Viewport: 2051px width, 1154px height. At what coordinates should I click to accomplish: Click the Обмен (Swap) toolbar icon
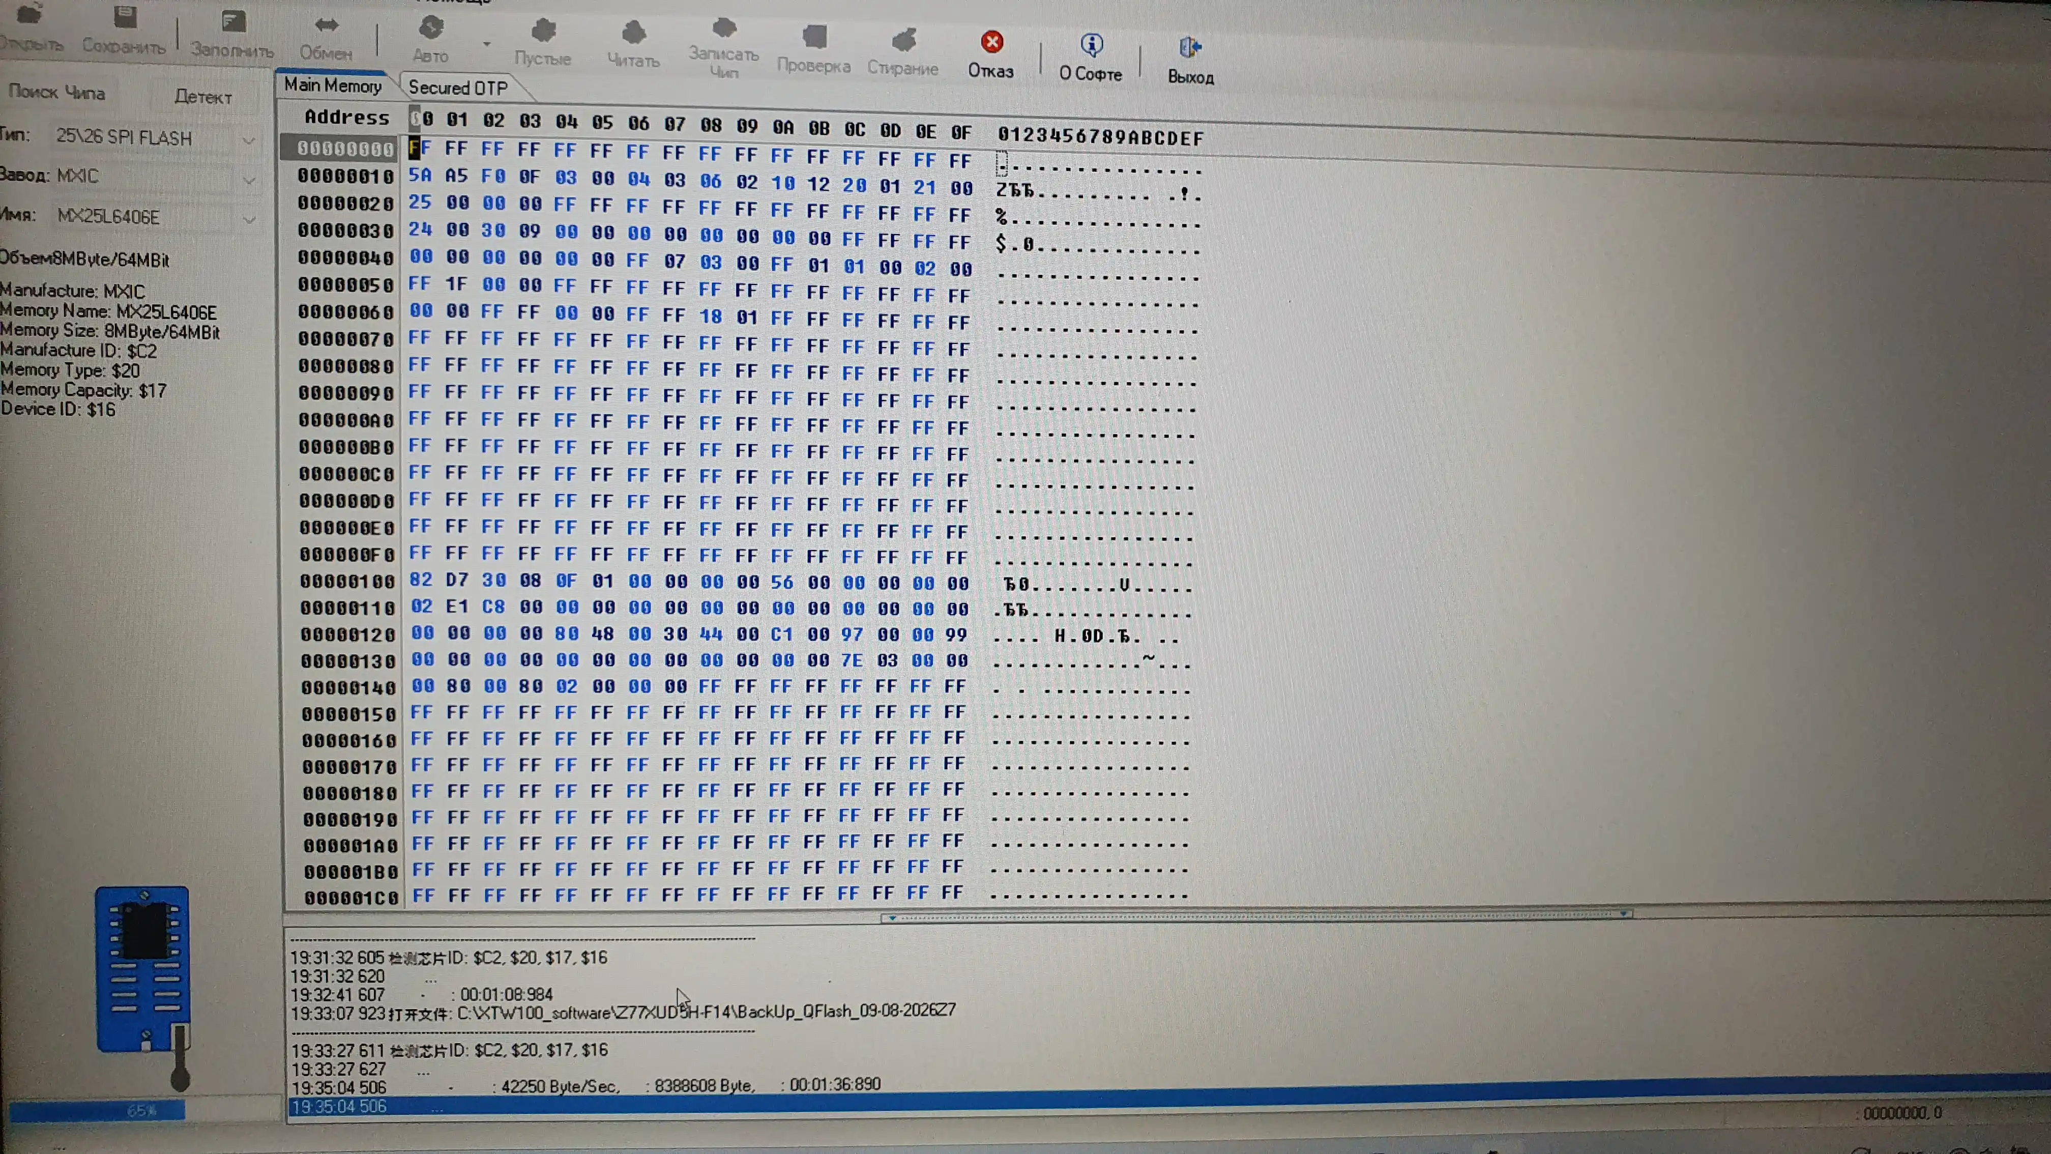[x=326, y=25]
